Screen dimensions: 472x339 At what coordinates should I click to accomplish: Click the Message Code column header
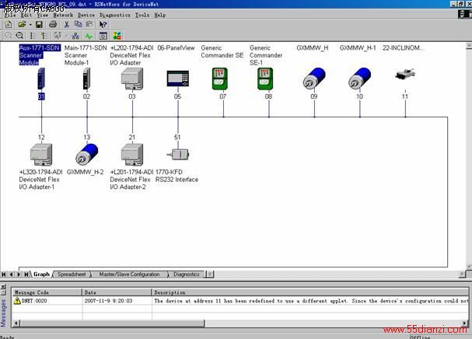[x=47, y=292]
